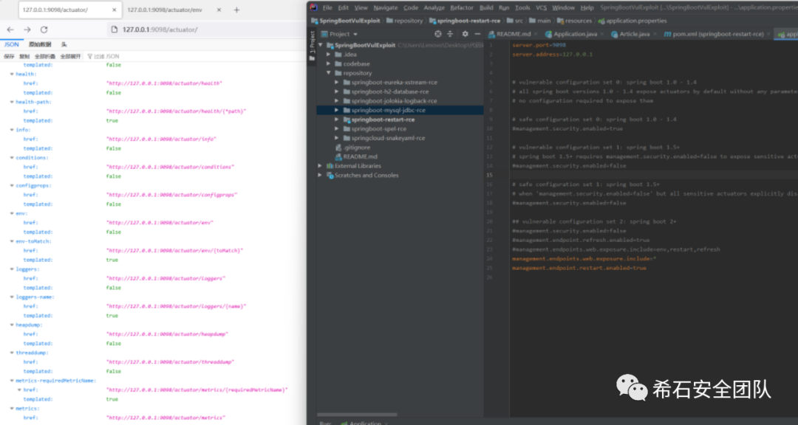Viewport: 798px width, 425px height.
Task: Click the IntelliJ IDEA logo icon
Action: [x=313, y=7]
